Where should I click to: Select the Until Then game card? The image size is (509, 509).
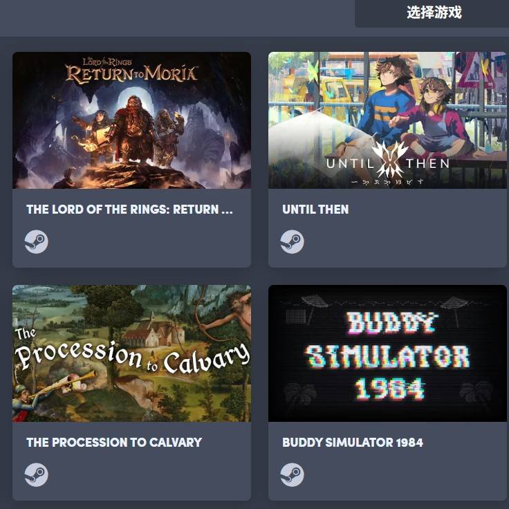pyautogui.click(x=387, y=159)
